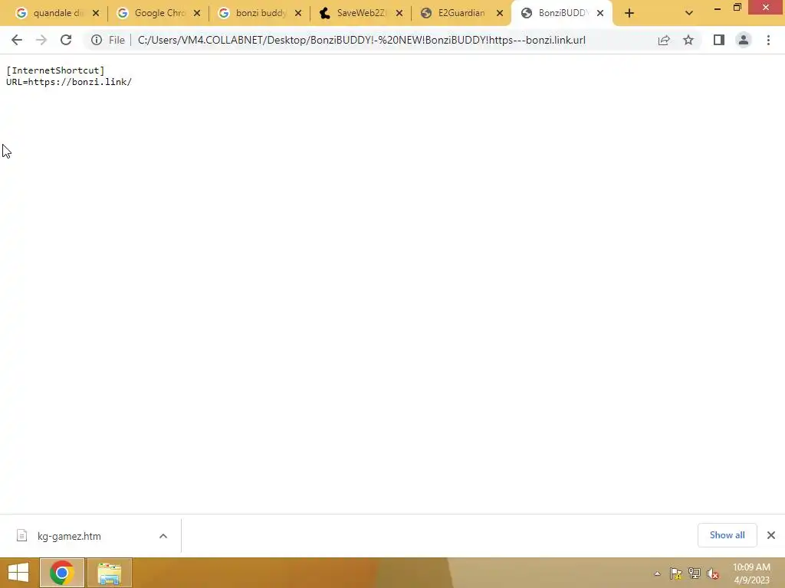This screenshot has height=588, width=785.
Task: Close the SaveWeb2ZIP tab
Action: 399,14
